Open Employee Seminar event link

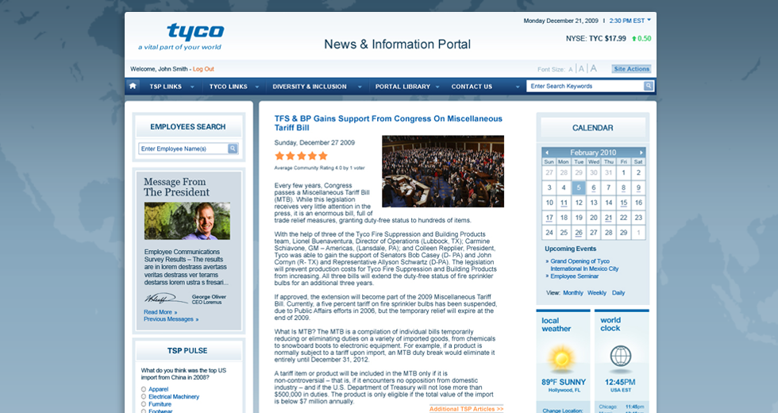[x=574, y=276]
